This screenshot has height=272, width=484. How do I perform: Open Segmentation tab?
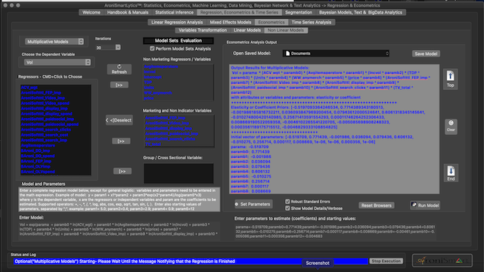coord(299,12)
